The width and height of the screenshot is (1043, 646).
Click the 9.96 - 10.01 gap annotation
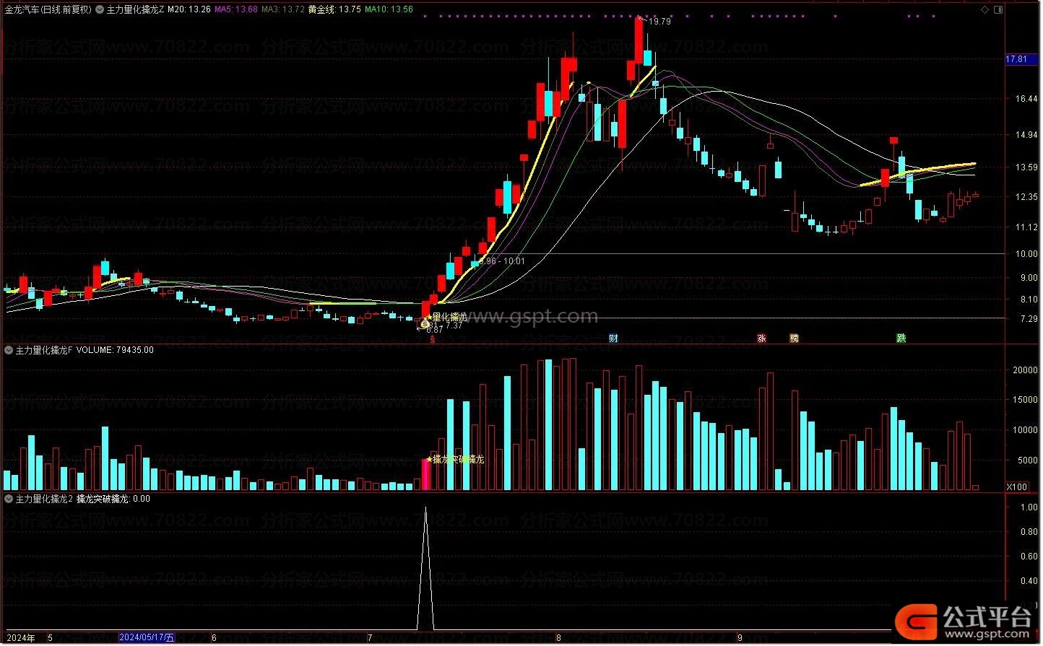pyautogui.click(x=502, y=261)
